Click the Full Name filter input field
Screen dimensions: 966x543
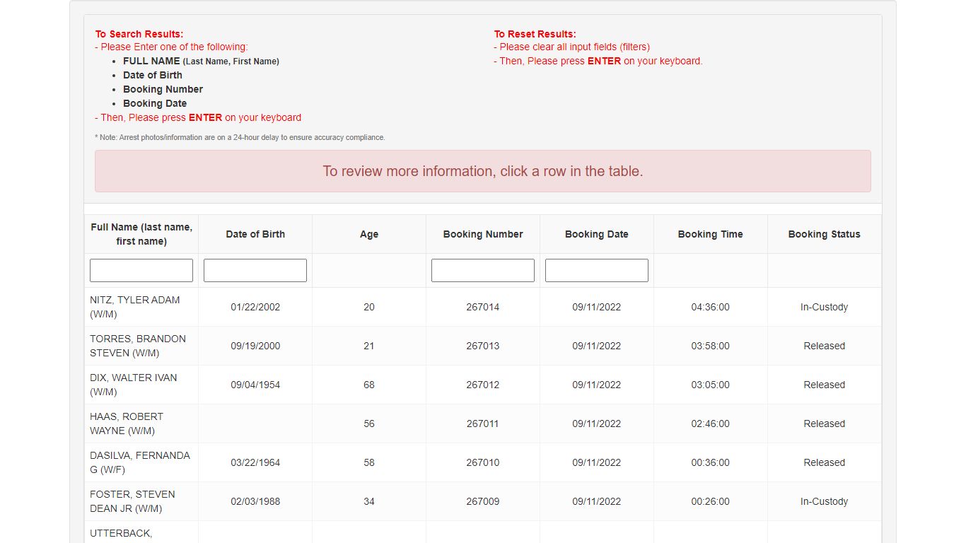pos(141,270)
